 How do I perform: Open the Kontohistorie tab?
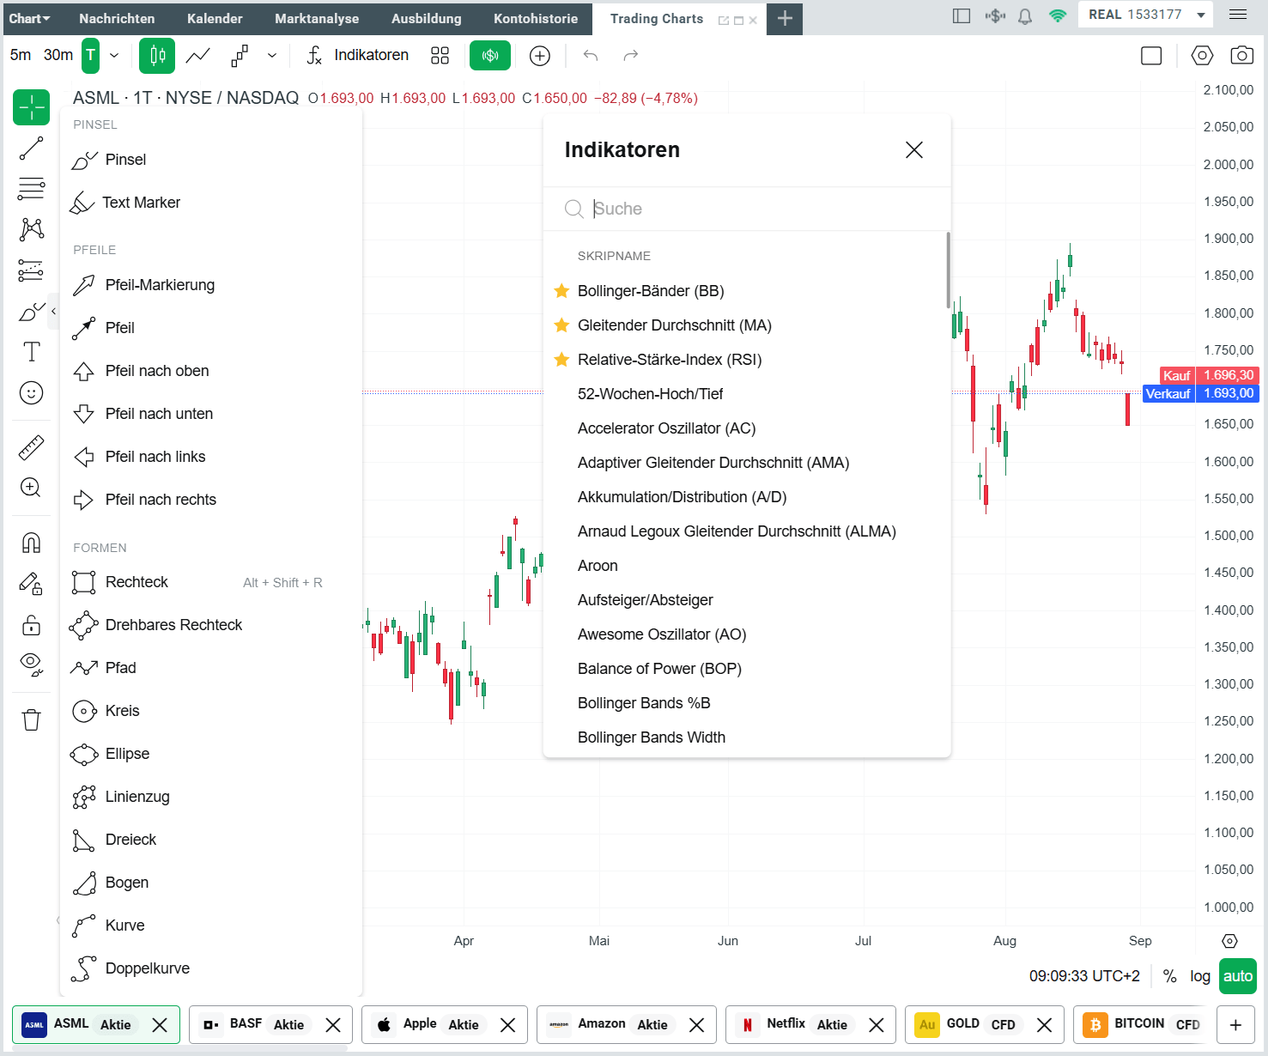pyautogui.click(x=536, y=18)
